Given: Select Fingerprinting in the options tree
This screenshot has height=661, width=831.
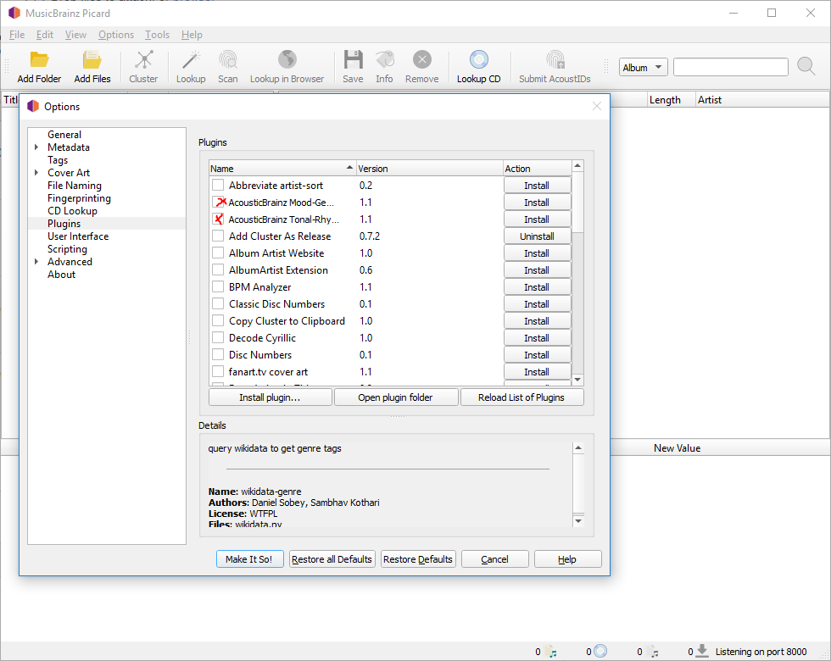Looking at the screenshot, I should [x=79, y=198].
